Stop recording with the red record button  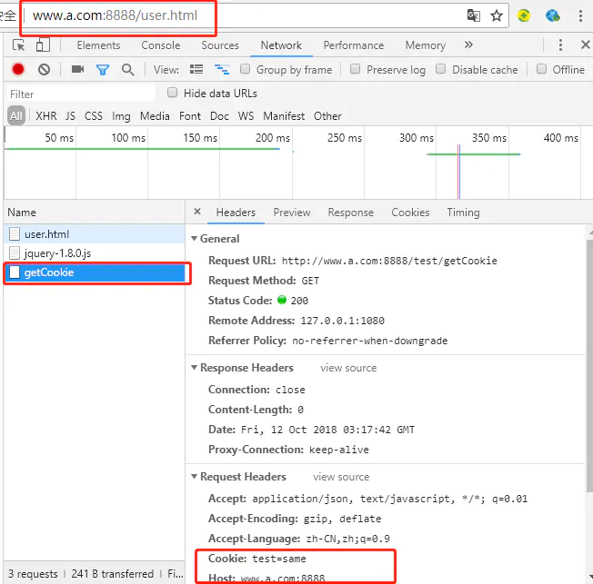[x=18, y=70]
